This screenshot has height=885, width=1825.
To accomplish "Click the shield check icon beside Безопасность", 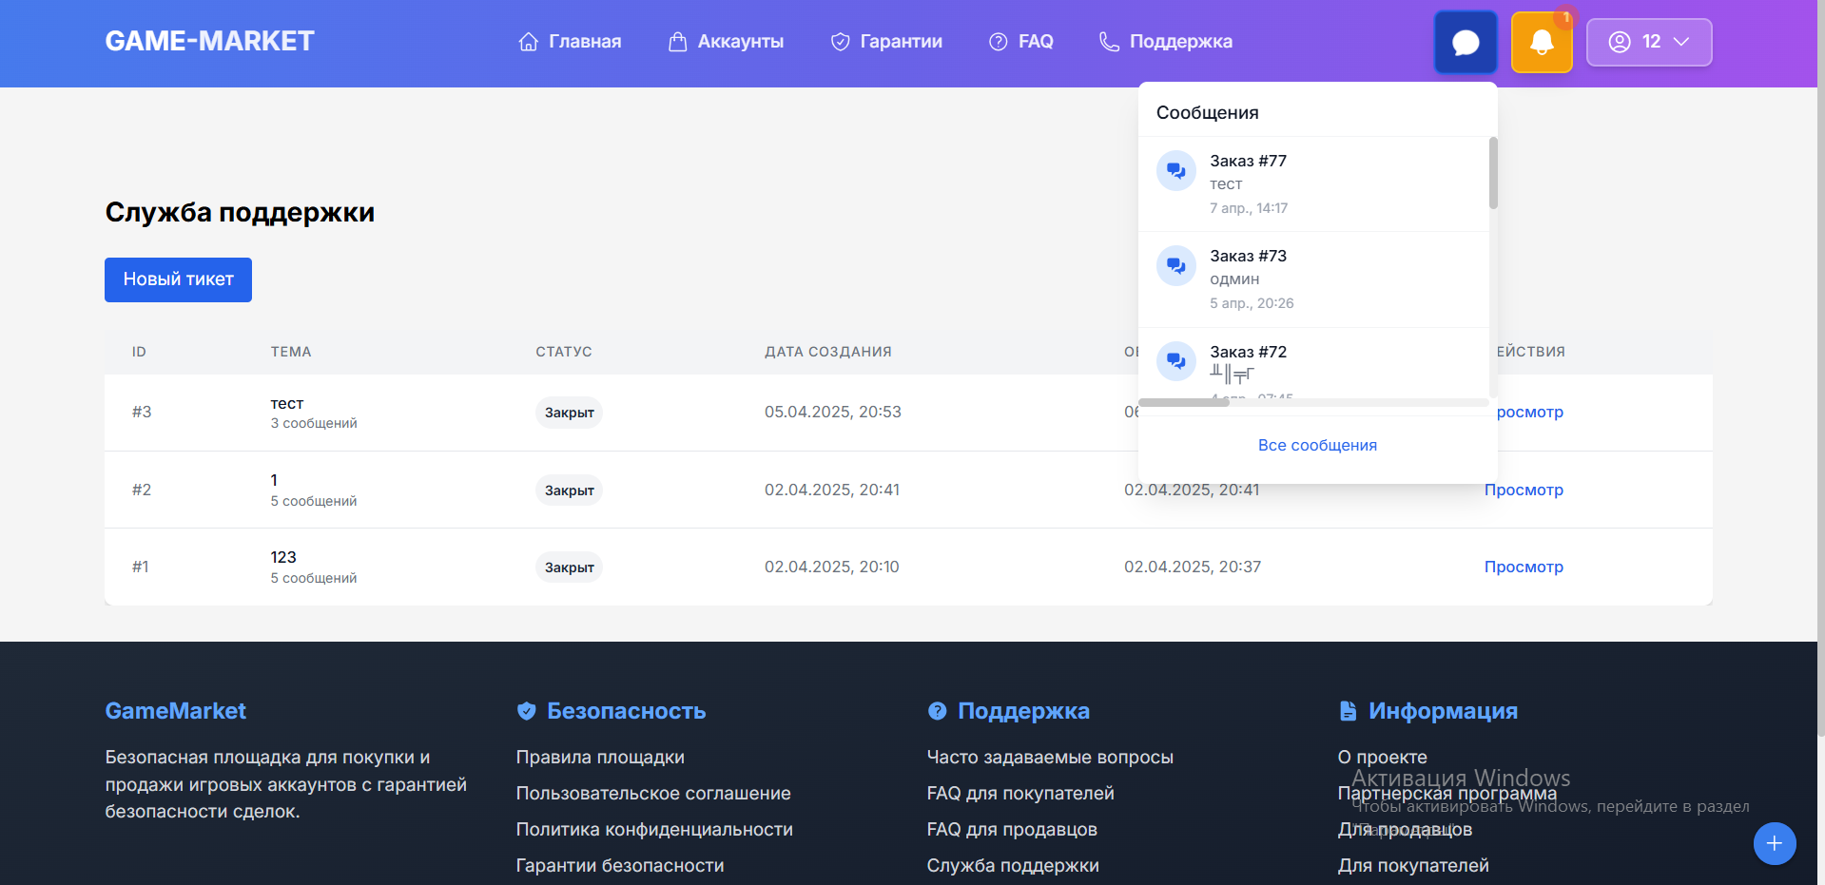I will 526,711.
